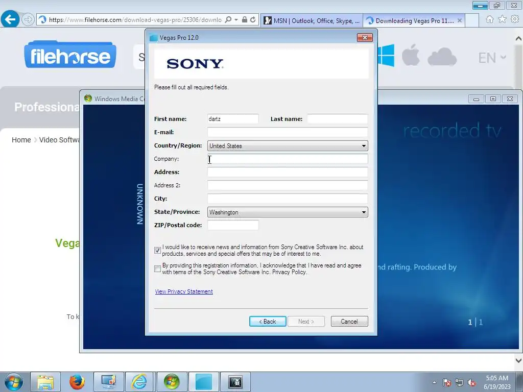Click the Windows Media Center taskbar icon
Viewport: 523px width, 392px height.
[x=172, y=382]
